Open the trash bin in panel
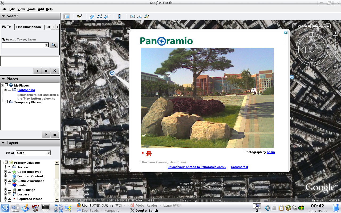The image size is (341, 213). [336, 208]
